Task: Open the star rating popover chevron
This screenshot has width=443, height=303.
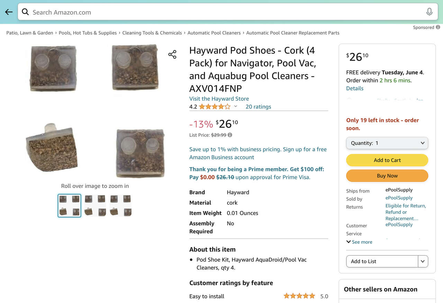Action: pos(236,106)
